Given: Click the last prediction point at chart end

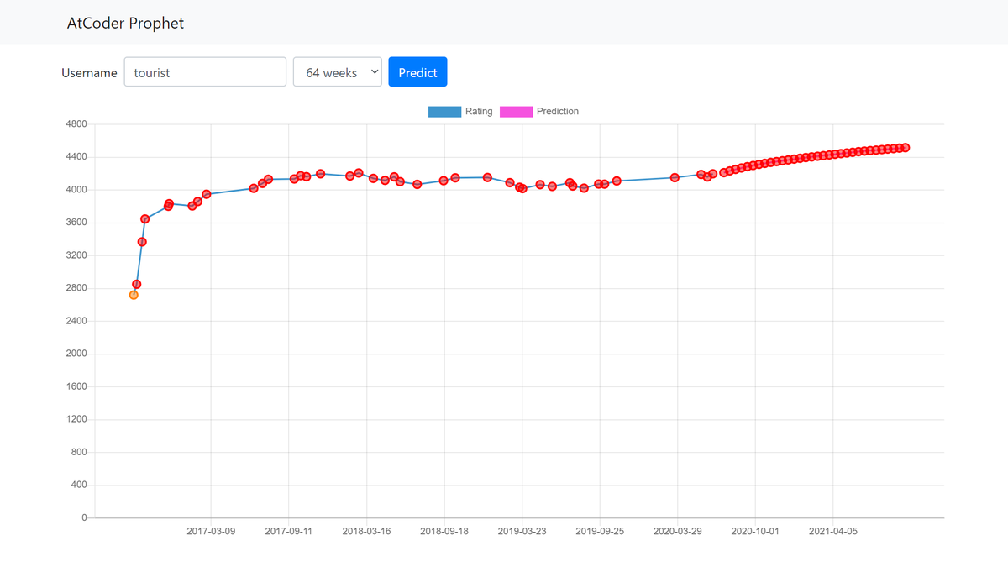Looking at the screenshot, I should (906, 148).
